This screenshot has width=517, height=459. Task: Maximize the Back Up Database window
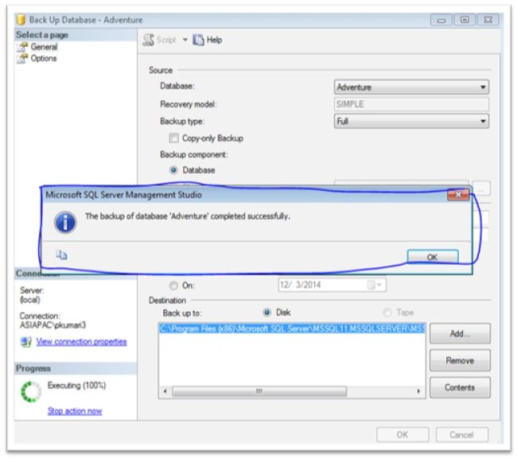click(465, 20)
